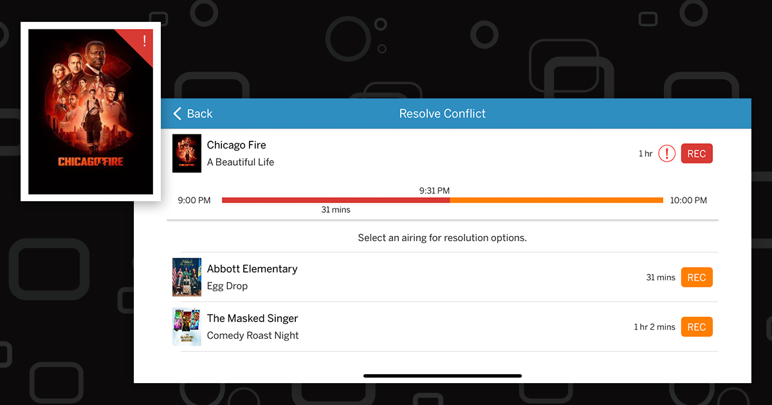Toggle the red REC button for Chicago Fire
772x405 pixels.
pos(697,154)
